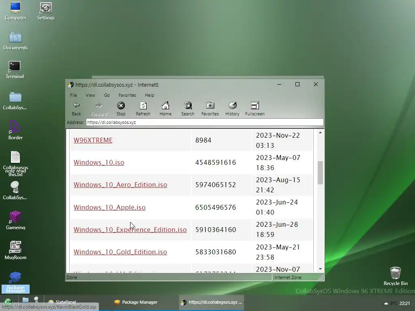Click date 2023-May-07 18:36

[x=278, y=162]
